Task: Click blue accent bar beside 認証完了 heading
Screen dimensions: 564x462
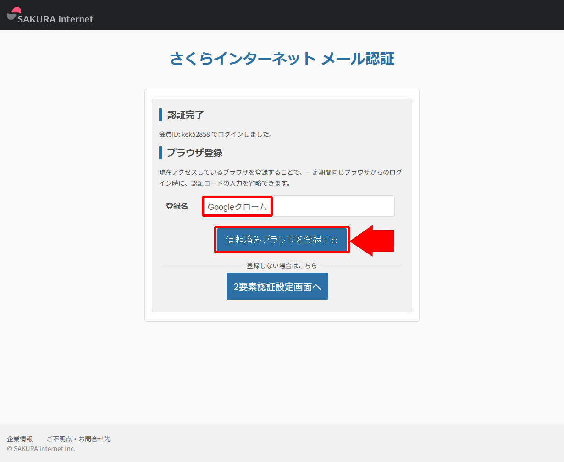Action: [160, 115]
